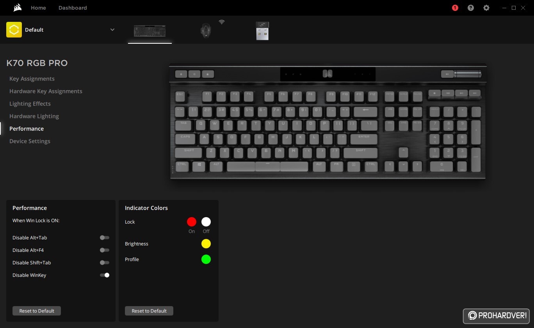Click the ENTER key on the keyboard image
Screen dimensions: 534x328
coord(364,139)
